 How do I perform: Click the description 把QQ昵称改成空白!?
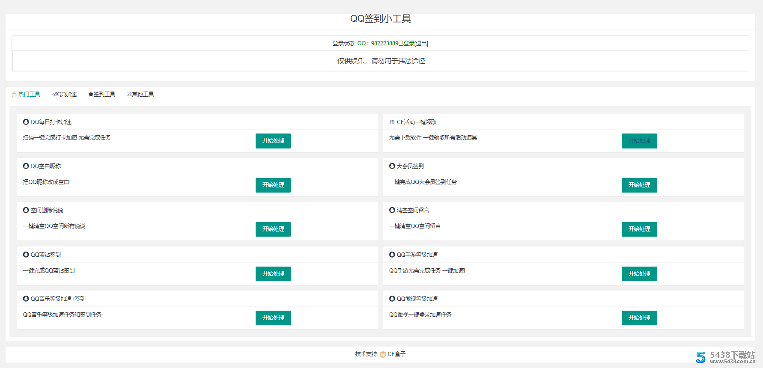tap(47, 182)
